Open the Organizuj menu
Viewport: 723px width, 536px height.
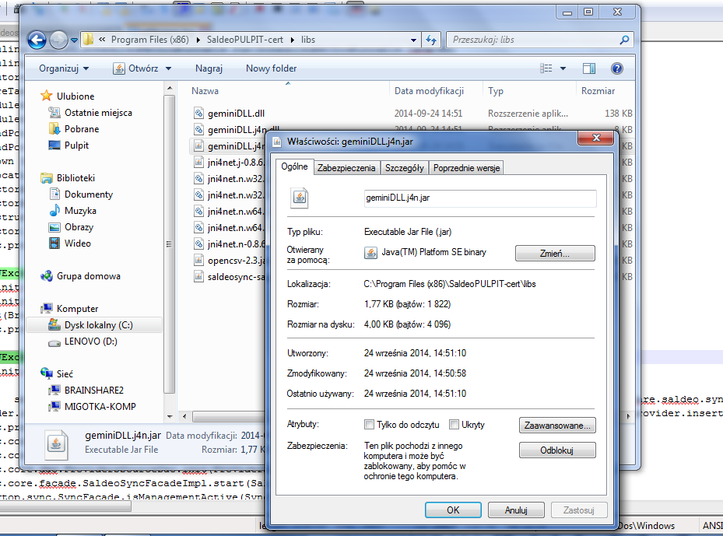coord(64,68)
